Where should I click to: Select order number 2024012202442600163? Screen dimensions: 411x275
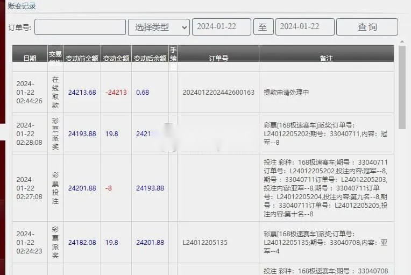(218, 93)
